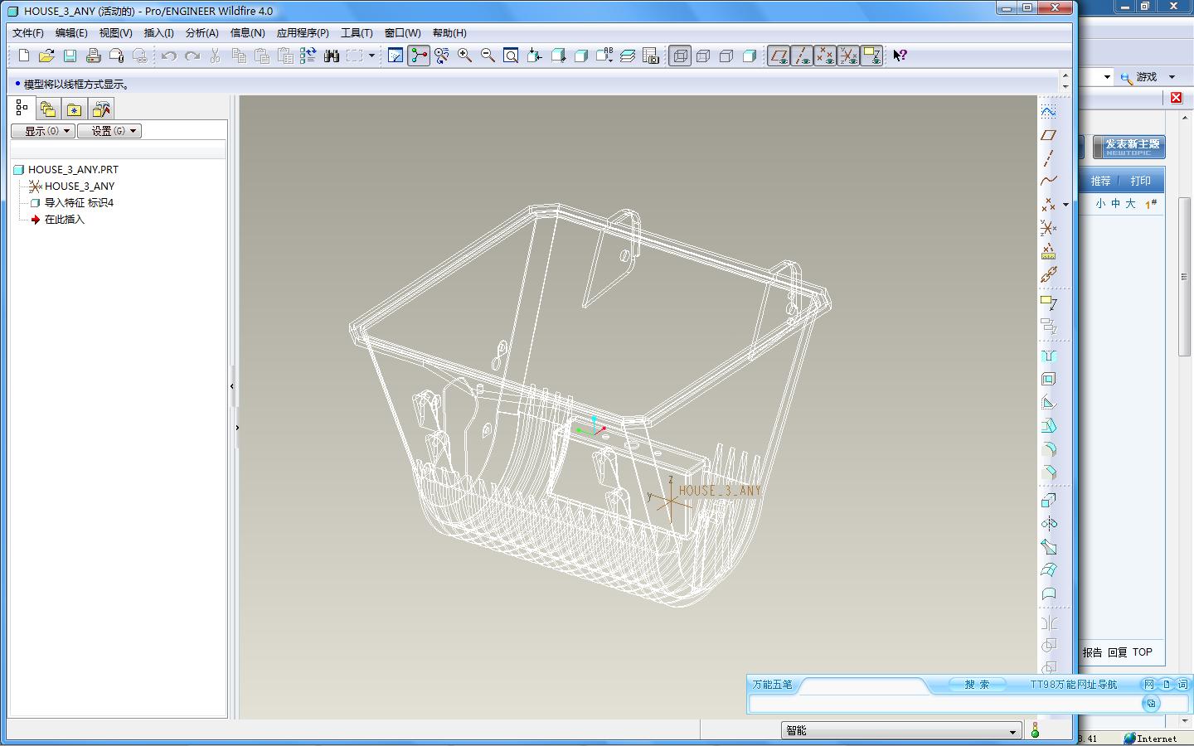The image size is (1194, 746).
Task: Open the 工具(T) menu
Action: point(357,33)
